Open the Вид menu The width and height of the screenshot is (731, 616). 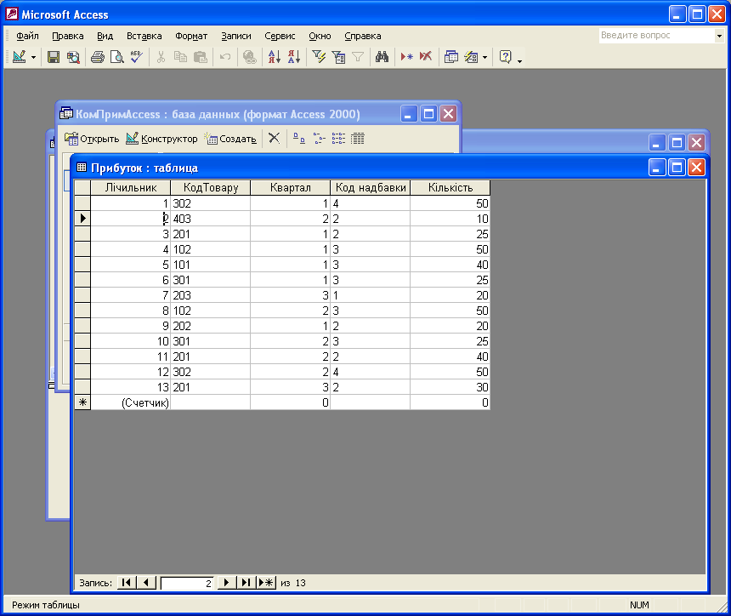(x=105, y=36)
